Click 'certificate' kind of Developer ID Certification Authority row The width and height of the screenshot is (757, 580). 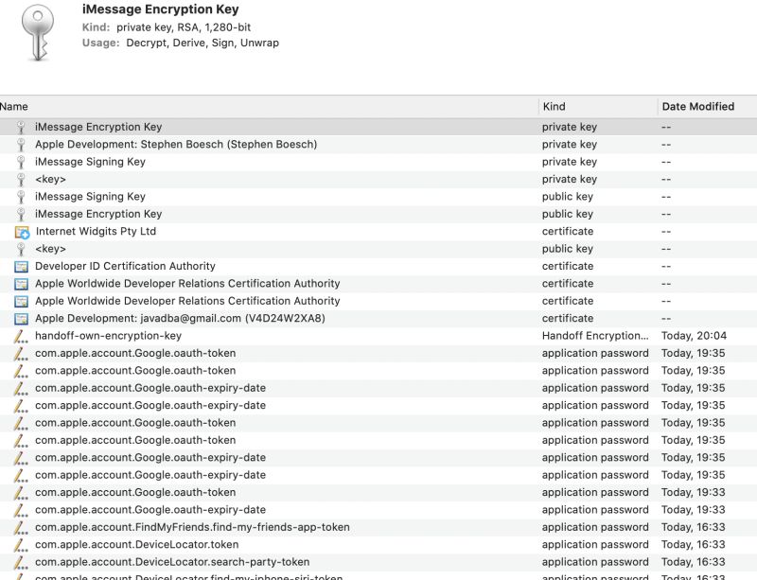567,266
